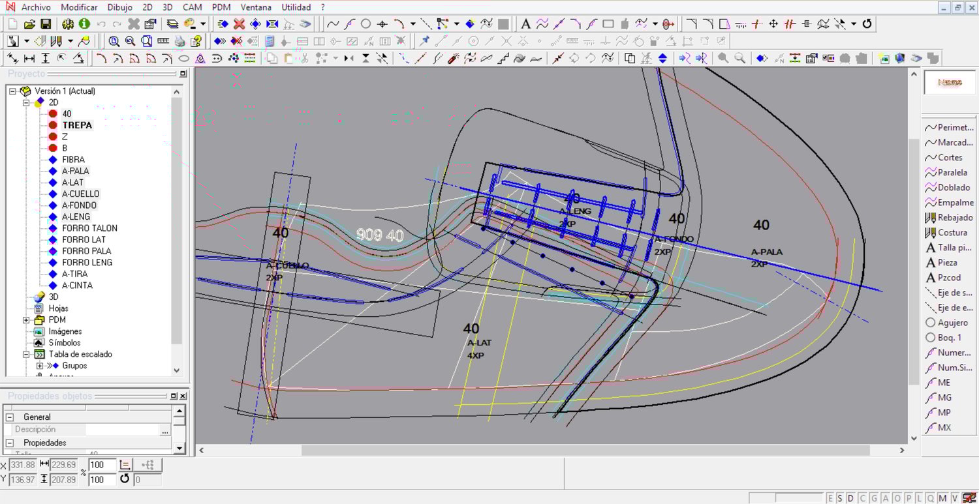The image size is (979, 504).
Task: Open the Utilidad menu
Action: (x=296, y=7)
